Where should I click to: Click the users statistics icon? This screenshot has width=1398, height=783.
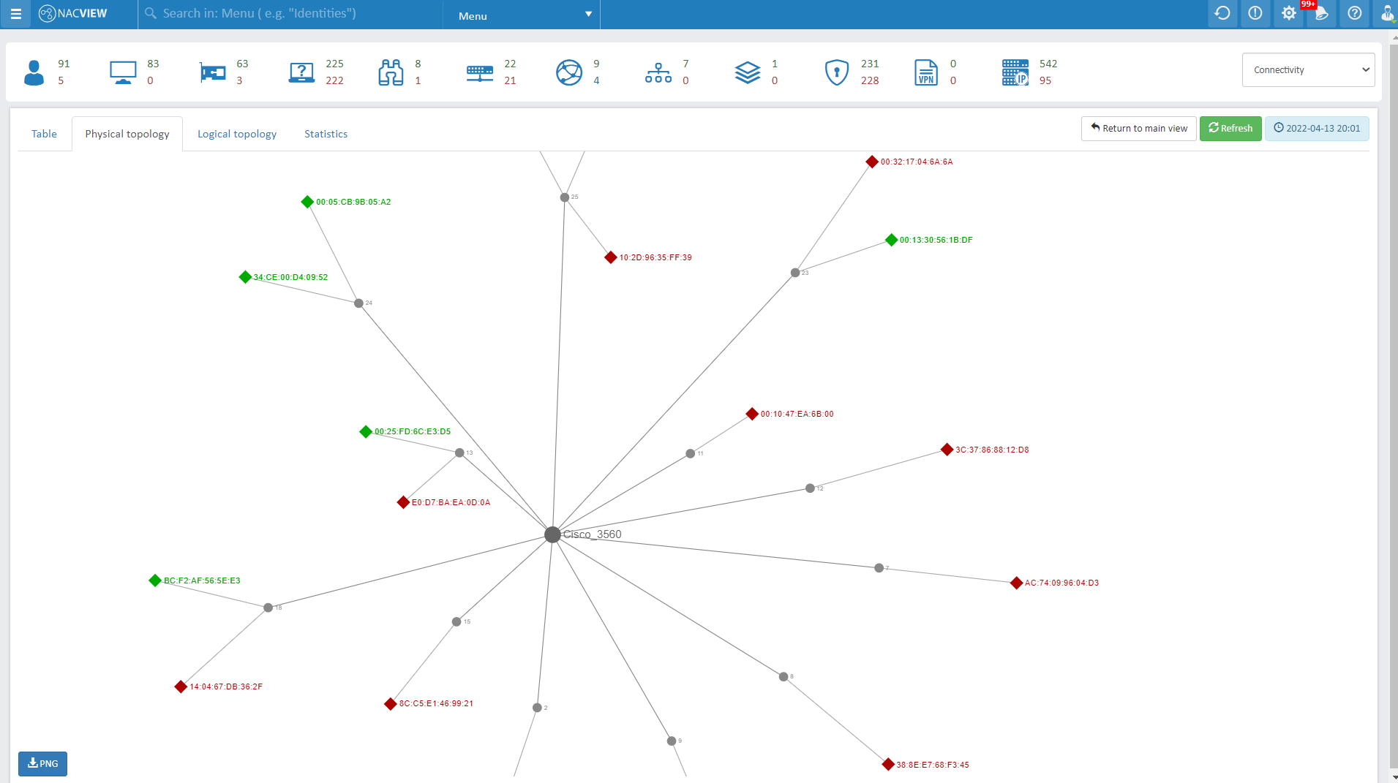(x=34, y=72)
